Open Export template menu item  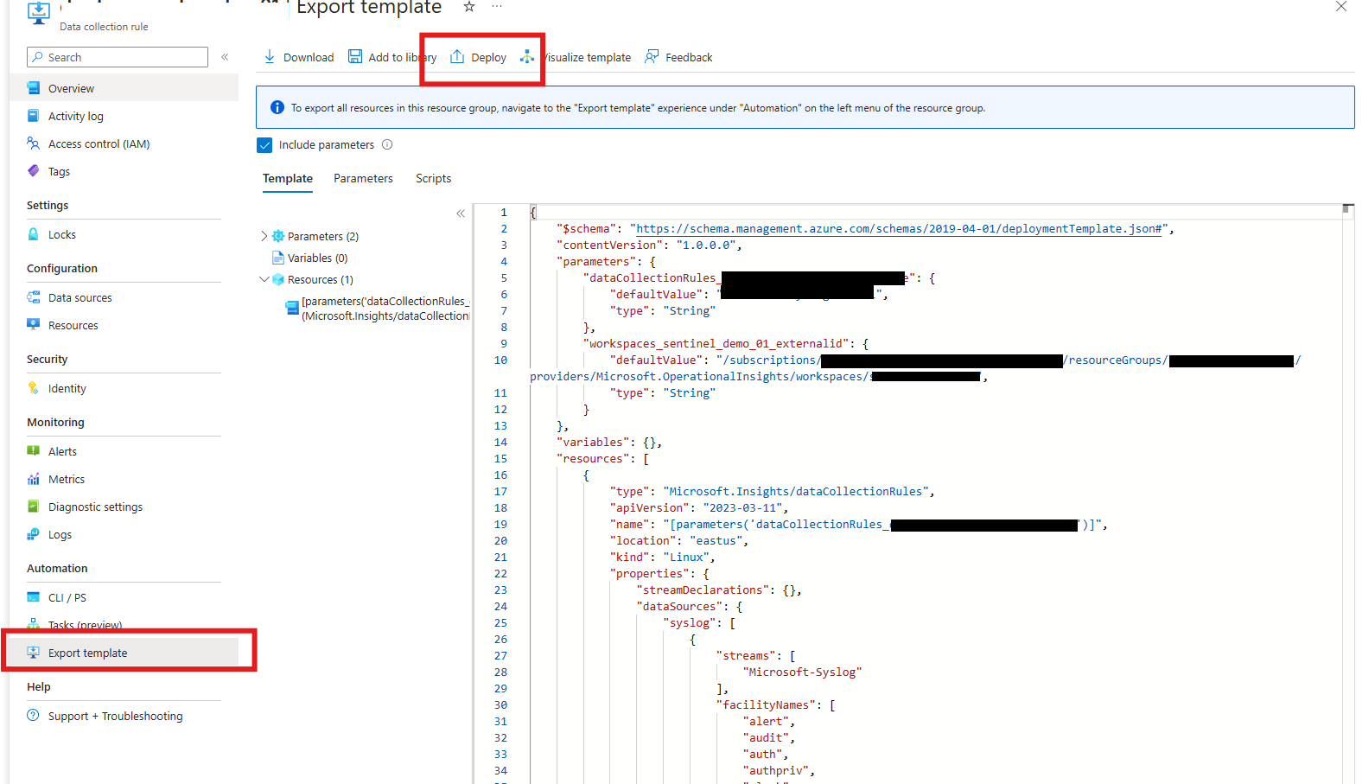124,653
